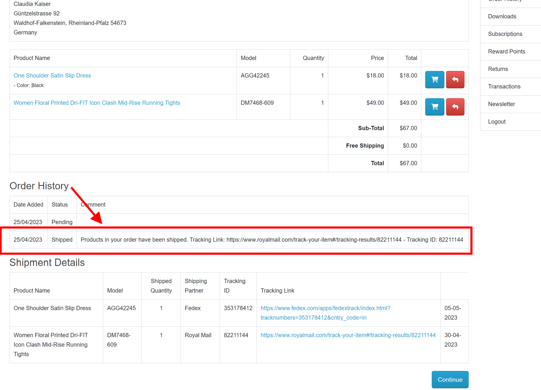Click the order Total amount $67.00
Viewport: 541px width, 390px height.
click(408, 163)
